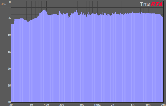Click the -25 dBu level label
The image size is (166, 106).
click(x=9, y=85)
